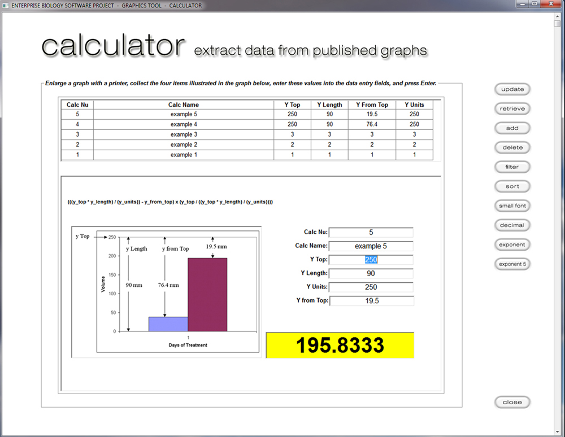Edit the Y from Top field
The image size is (565, 437).
click(x=372, y=301)
